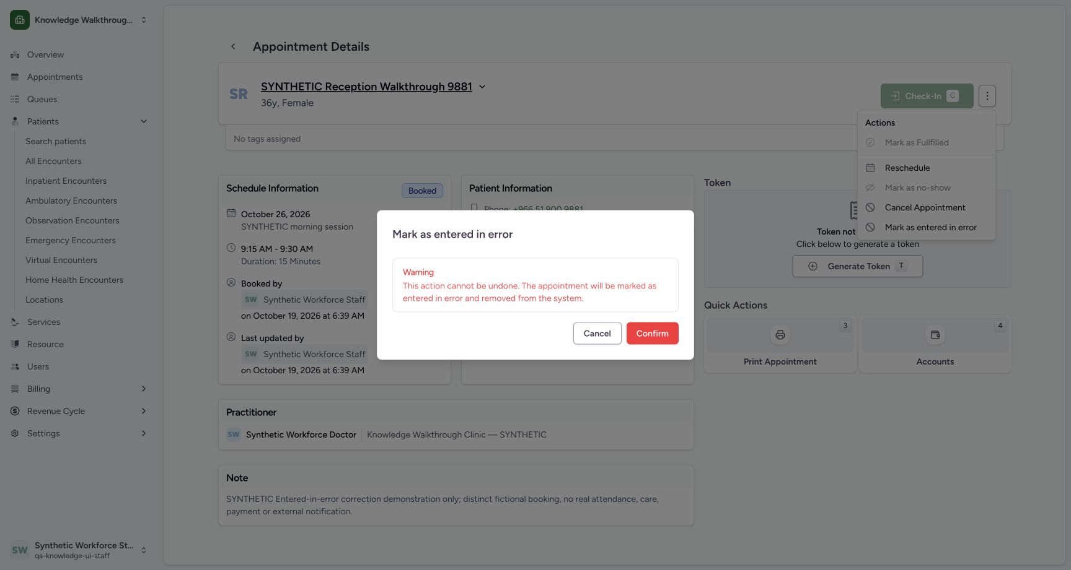The image size is (1071, 570).
Task: Open Resource in the sidebar
Action: tap(45, 344)
